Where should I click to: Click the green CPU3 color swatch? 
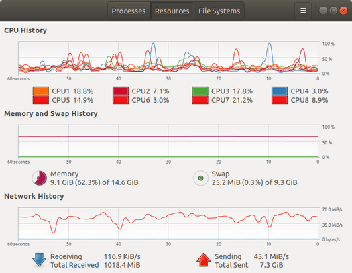(200, 91)
